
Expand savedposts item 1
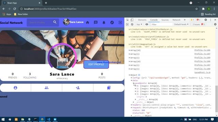pos(136,88)
